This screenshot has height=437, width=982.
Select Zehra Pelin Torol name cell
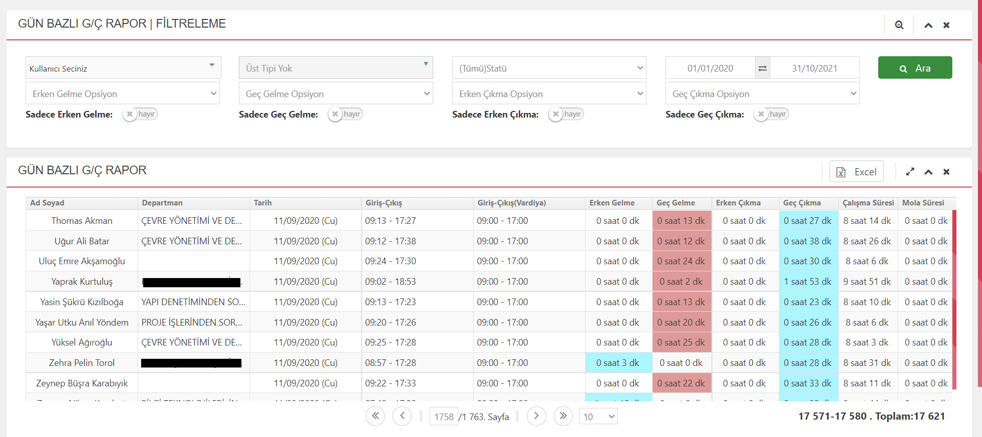(x=82, y=363)
